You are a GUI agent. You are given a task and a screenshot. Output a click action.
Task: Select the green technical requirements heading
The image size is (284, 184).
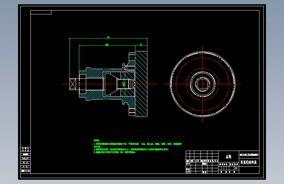[x=96, y=140]
